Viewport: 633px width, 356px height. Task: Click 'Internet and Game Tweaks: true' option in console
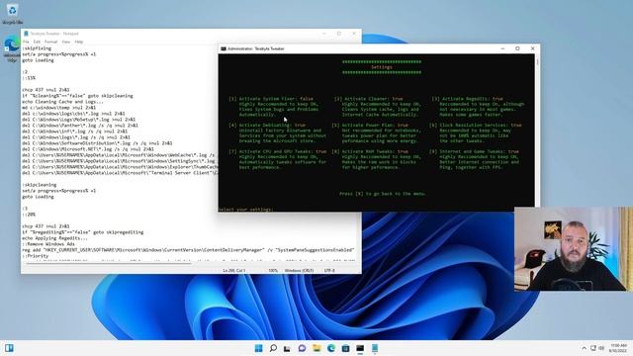point(475,151)
